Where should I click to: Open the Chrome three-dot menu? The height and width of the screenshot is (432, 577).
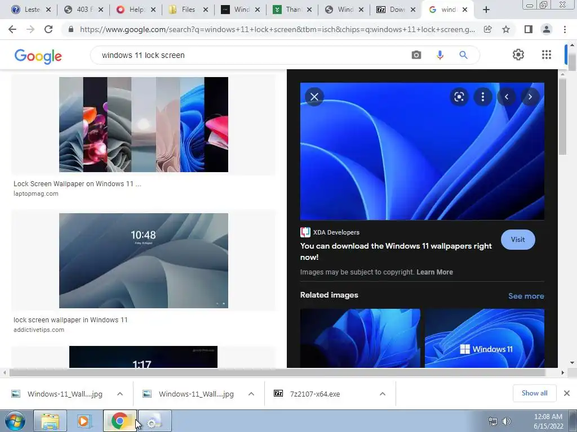[565, 29]
